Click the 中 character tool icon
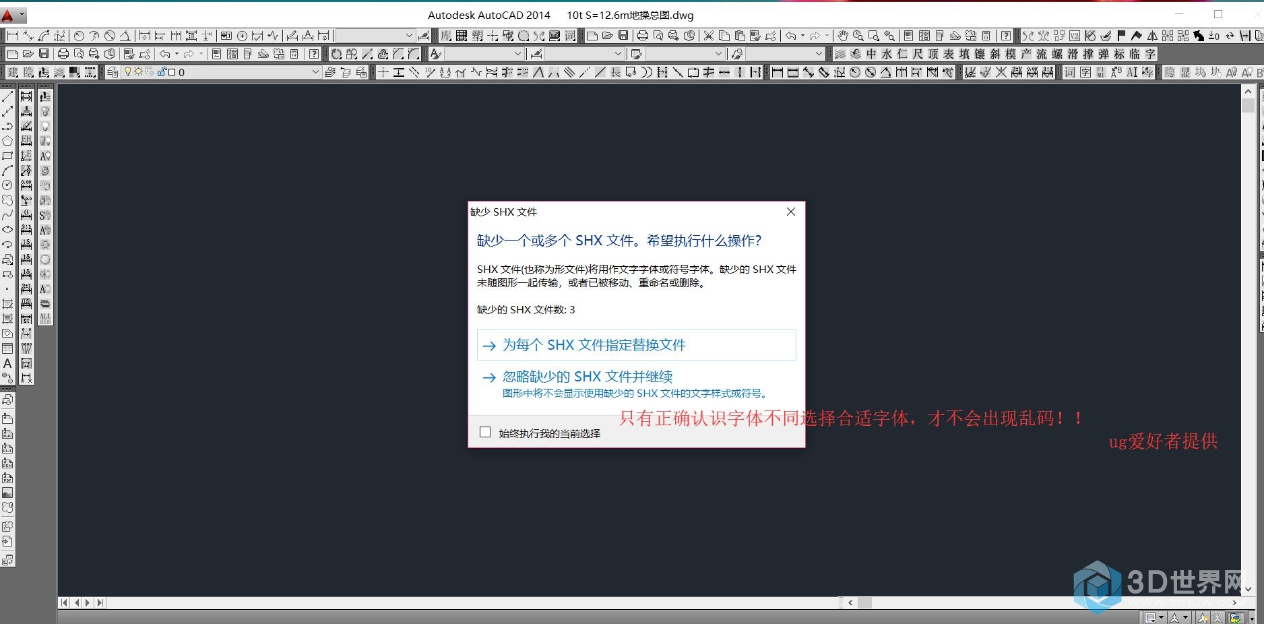 tap(871, 54)
